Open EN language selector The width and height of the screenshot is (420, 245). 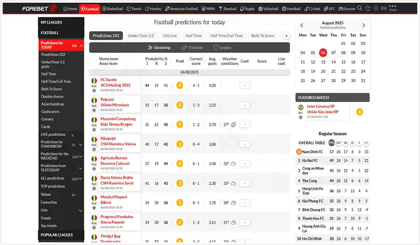click(x=384, y=8)
